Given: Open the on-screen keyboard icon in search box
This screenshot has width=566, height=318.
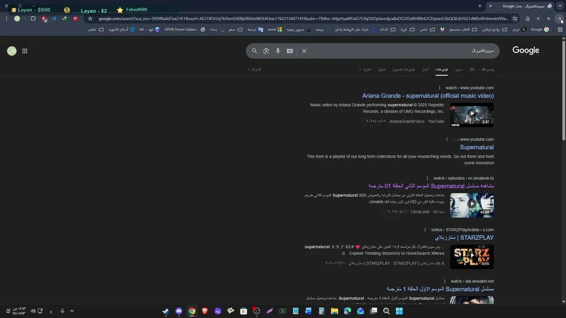Looking at the screenshot, I should pos(290,51).
